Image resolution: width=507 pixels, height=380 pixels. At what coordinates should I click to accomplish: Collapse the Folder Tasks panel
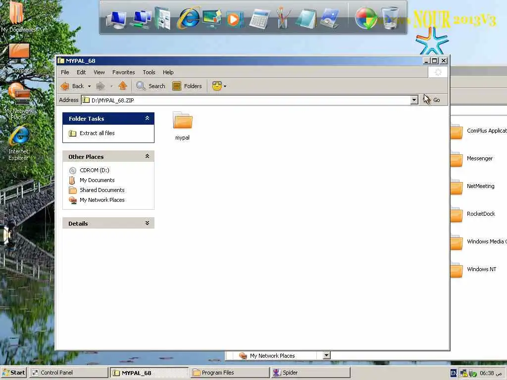coord(147,118)
